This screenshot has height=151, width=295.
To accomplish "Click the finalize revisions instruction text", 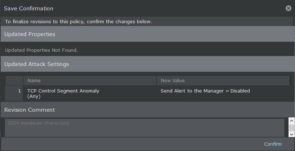I will 78,21.
